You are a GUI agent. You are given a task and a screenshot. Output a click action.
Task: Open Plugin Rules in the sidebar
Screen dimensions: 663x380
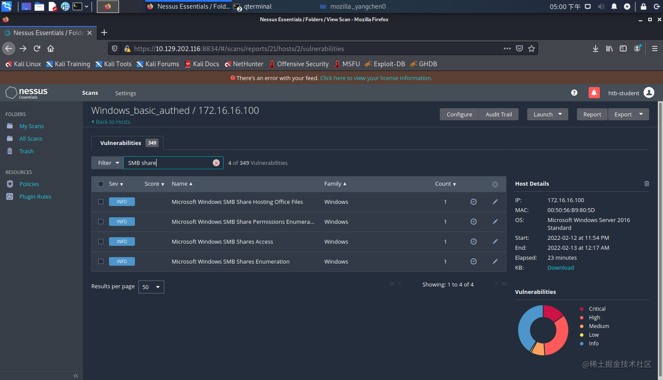pyautogui.click(x=35, y=196)
